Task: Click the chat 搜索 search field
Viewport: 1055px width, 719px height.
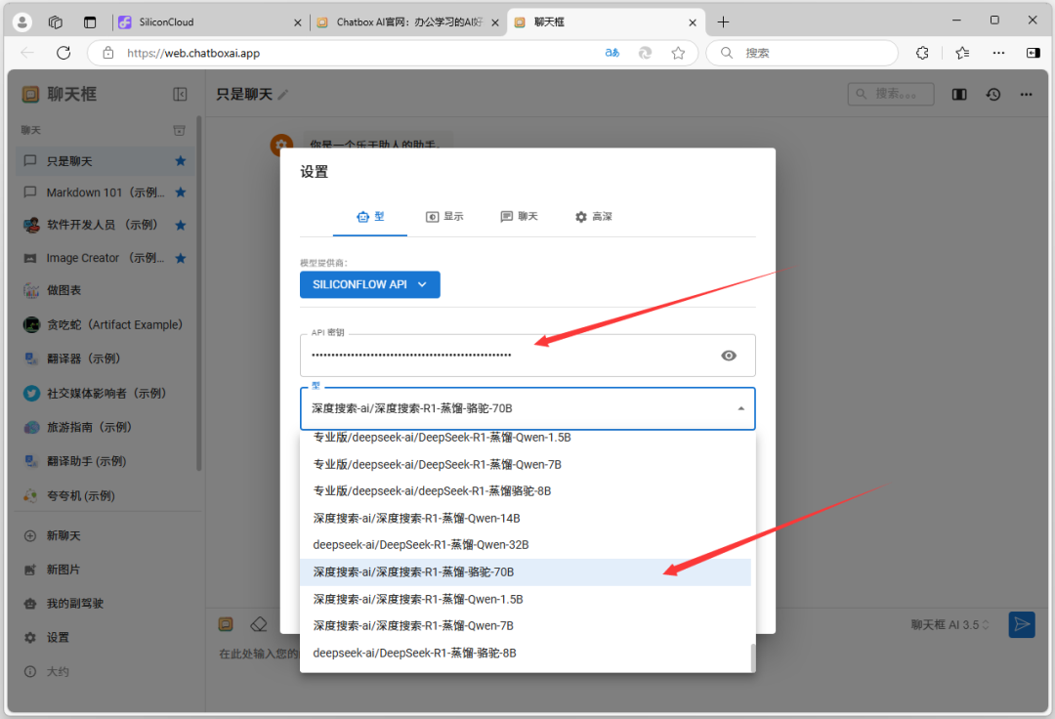Action: 891,94
